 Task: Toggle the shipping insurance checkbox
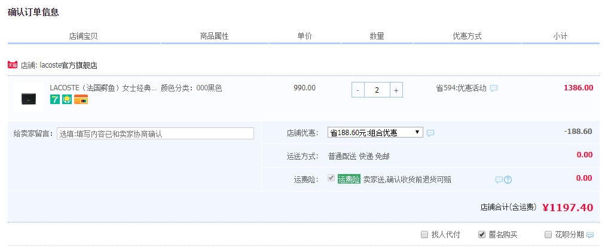331,178
